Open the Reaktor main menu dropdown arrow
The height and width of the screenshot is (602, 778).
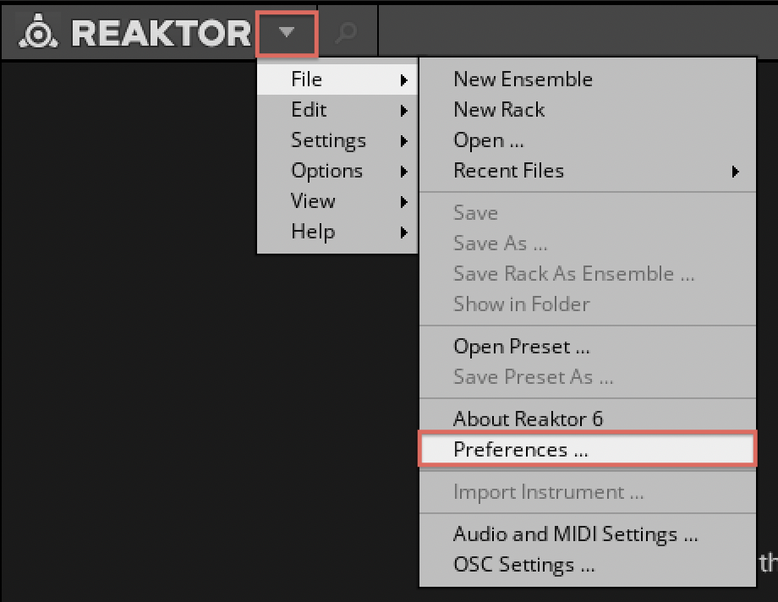click(287, 33)
